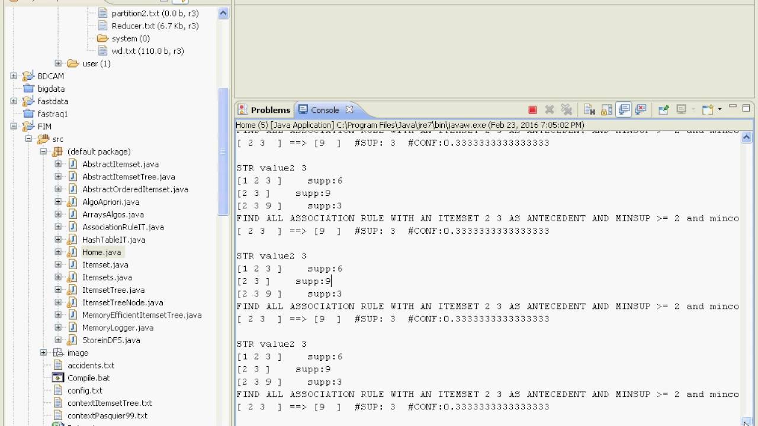
Task: Collapse the src folder
Action: pyautogui.click(x=28, y=139)
